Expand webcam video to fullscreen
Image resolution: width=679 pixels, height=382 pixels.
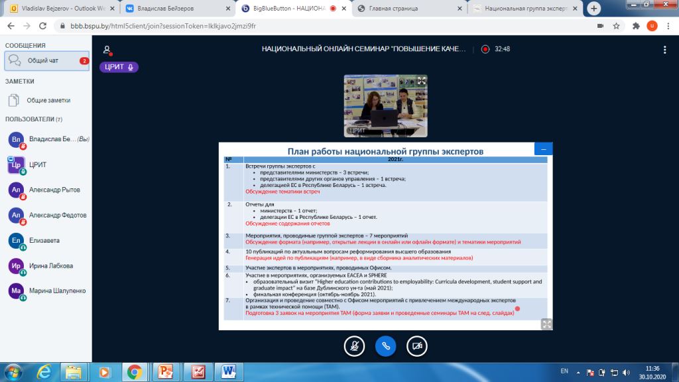pyautogui.click(x=421, y=81)
